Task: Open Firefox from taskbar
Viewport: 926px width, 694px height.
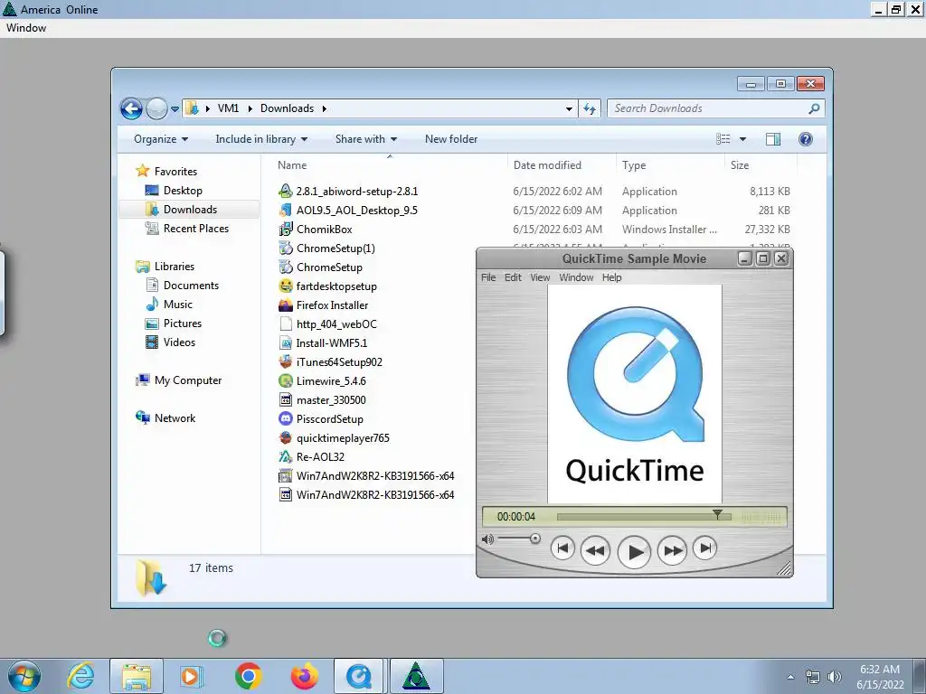Action: pyautogui.click(x=304, y=676)
